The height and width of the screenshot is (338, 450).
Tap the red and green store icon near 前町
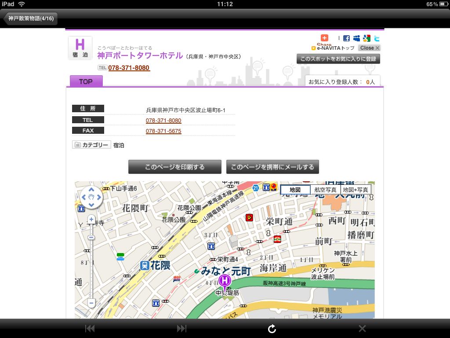277,239
